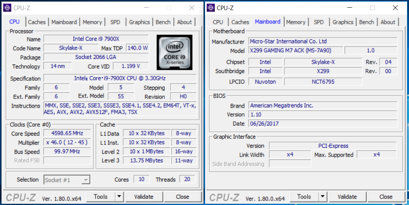Click the Technology value '14 nm'
The image size is (409, 205).
tap(58, 66)
